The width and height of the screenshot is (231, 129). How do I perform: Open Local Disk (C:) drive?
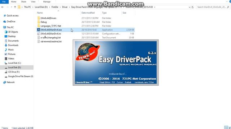point(14,63)
